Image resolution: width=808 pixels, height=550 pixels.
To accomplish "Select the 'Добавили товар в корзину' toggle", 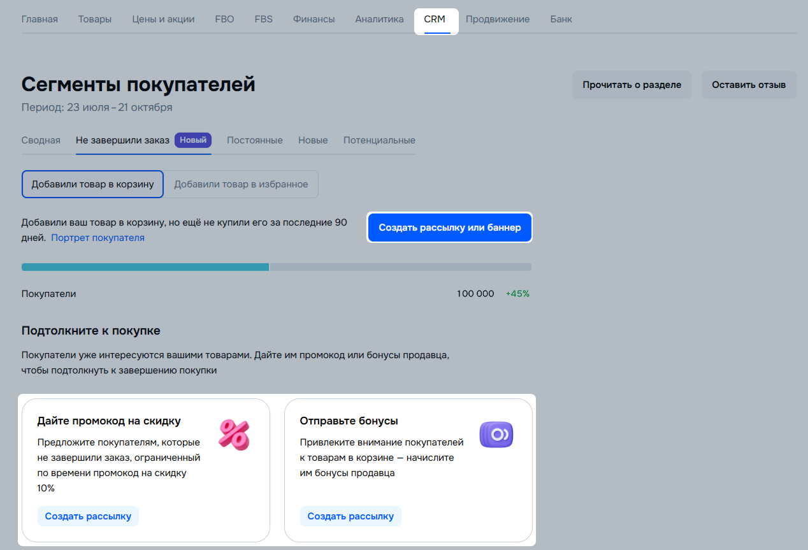I will point(92,184).
